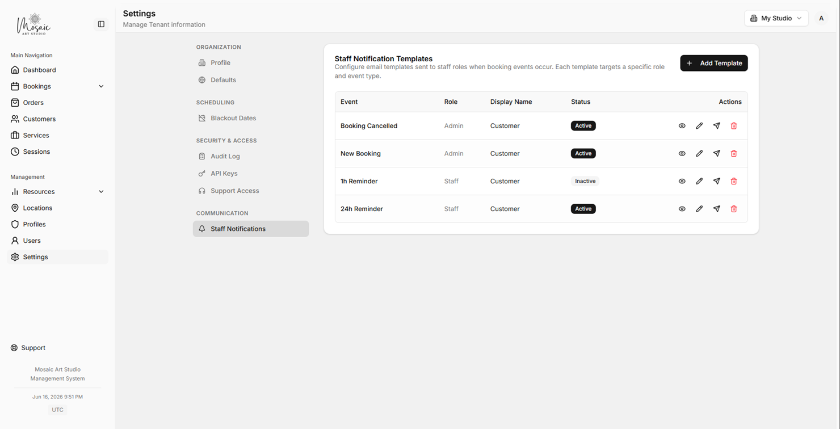Select the Staff Notifications section

(251, 229)
